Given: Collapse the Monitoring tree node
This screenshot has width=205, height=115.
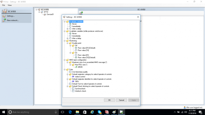Looking at the screenshot, I should pyautogui.click(x=65, y=41).
